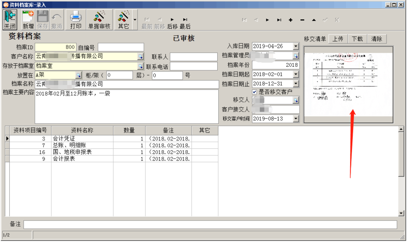Click the grid scrollbar up arrow
408x242 pixels.
tap(401, 129)
